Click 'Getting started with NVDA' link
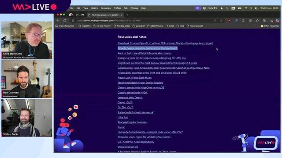This screenshot has width=282, height=158. [133, 93]
